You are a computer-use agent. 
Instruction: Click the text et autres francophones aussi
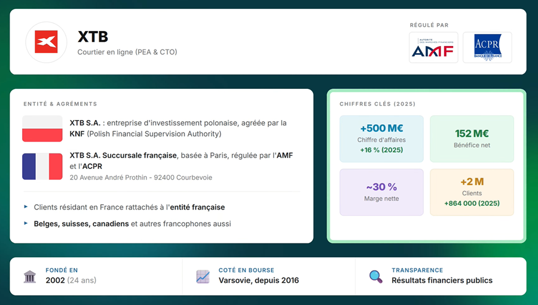click(x=181, y=224)
